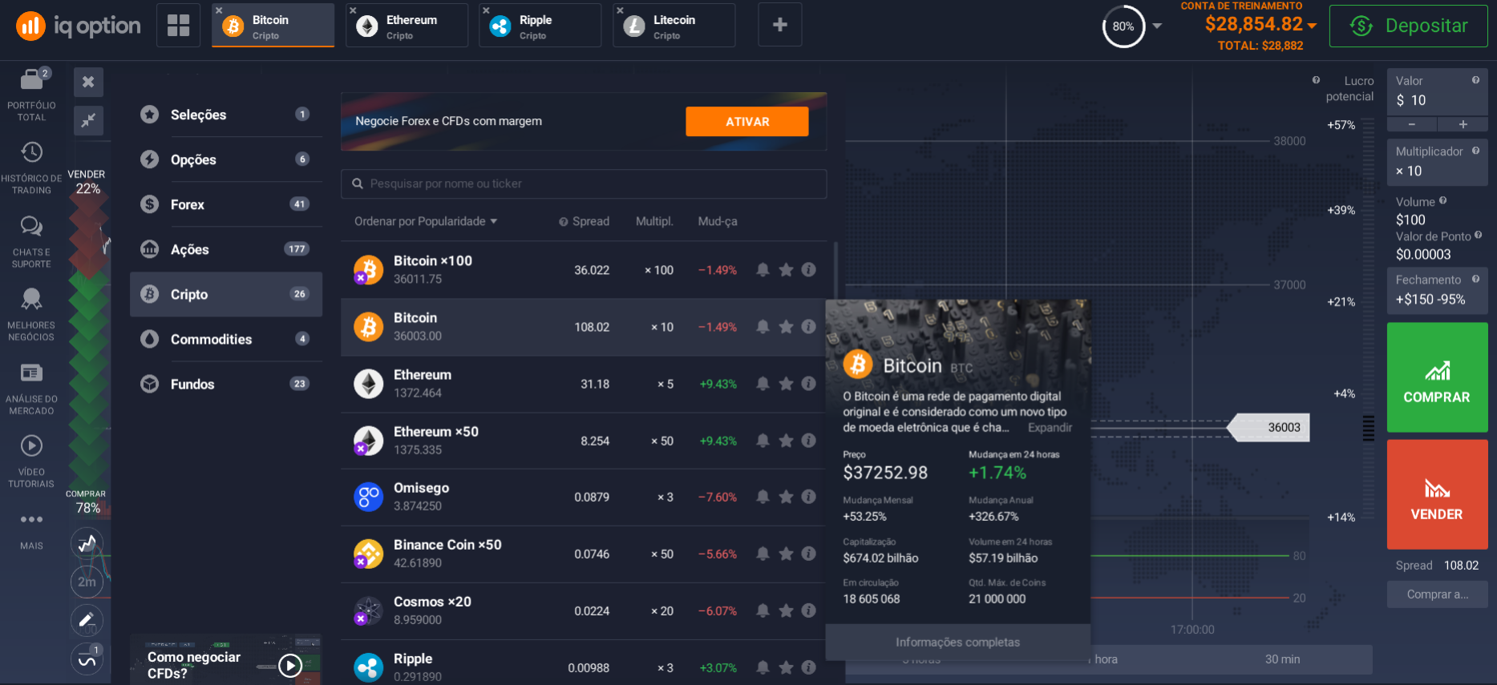Click the Valor $10 amount field

(x=1437, y=91)
